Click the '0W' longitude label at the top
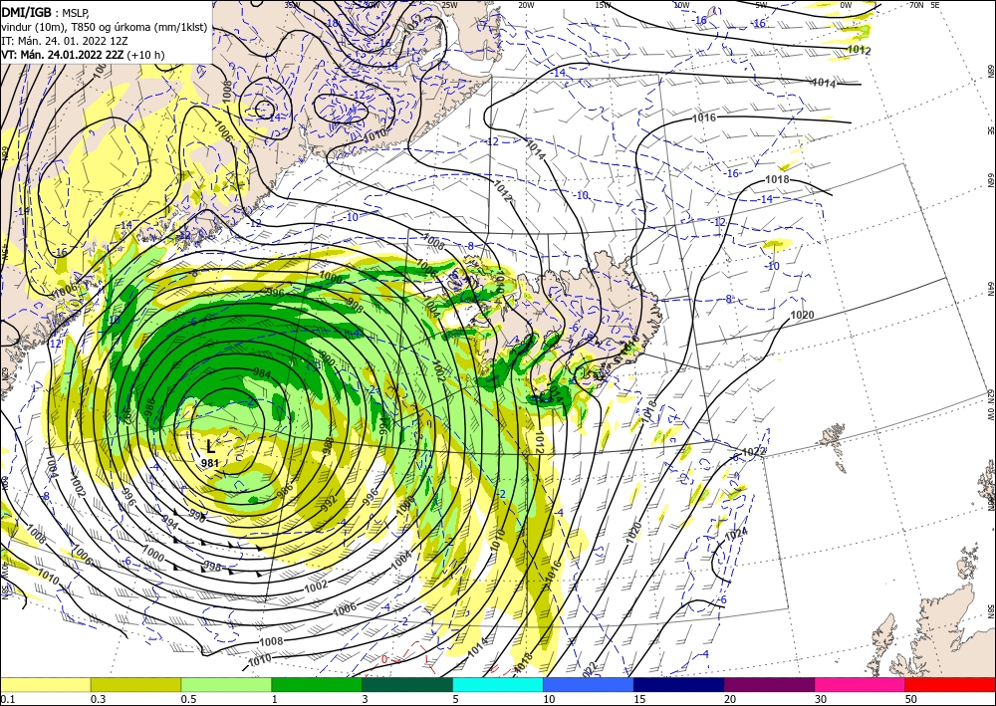The height and width of the screenshot is (706, 996). (846, 5)
